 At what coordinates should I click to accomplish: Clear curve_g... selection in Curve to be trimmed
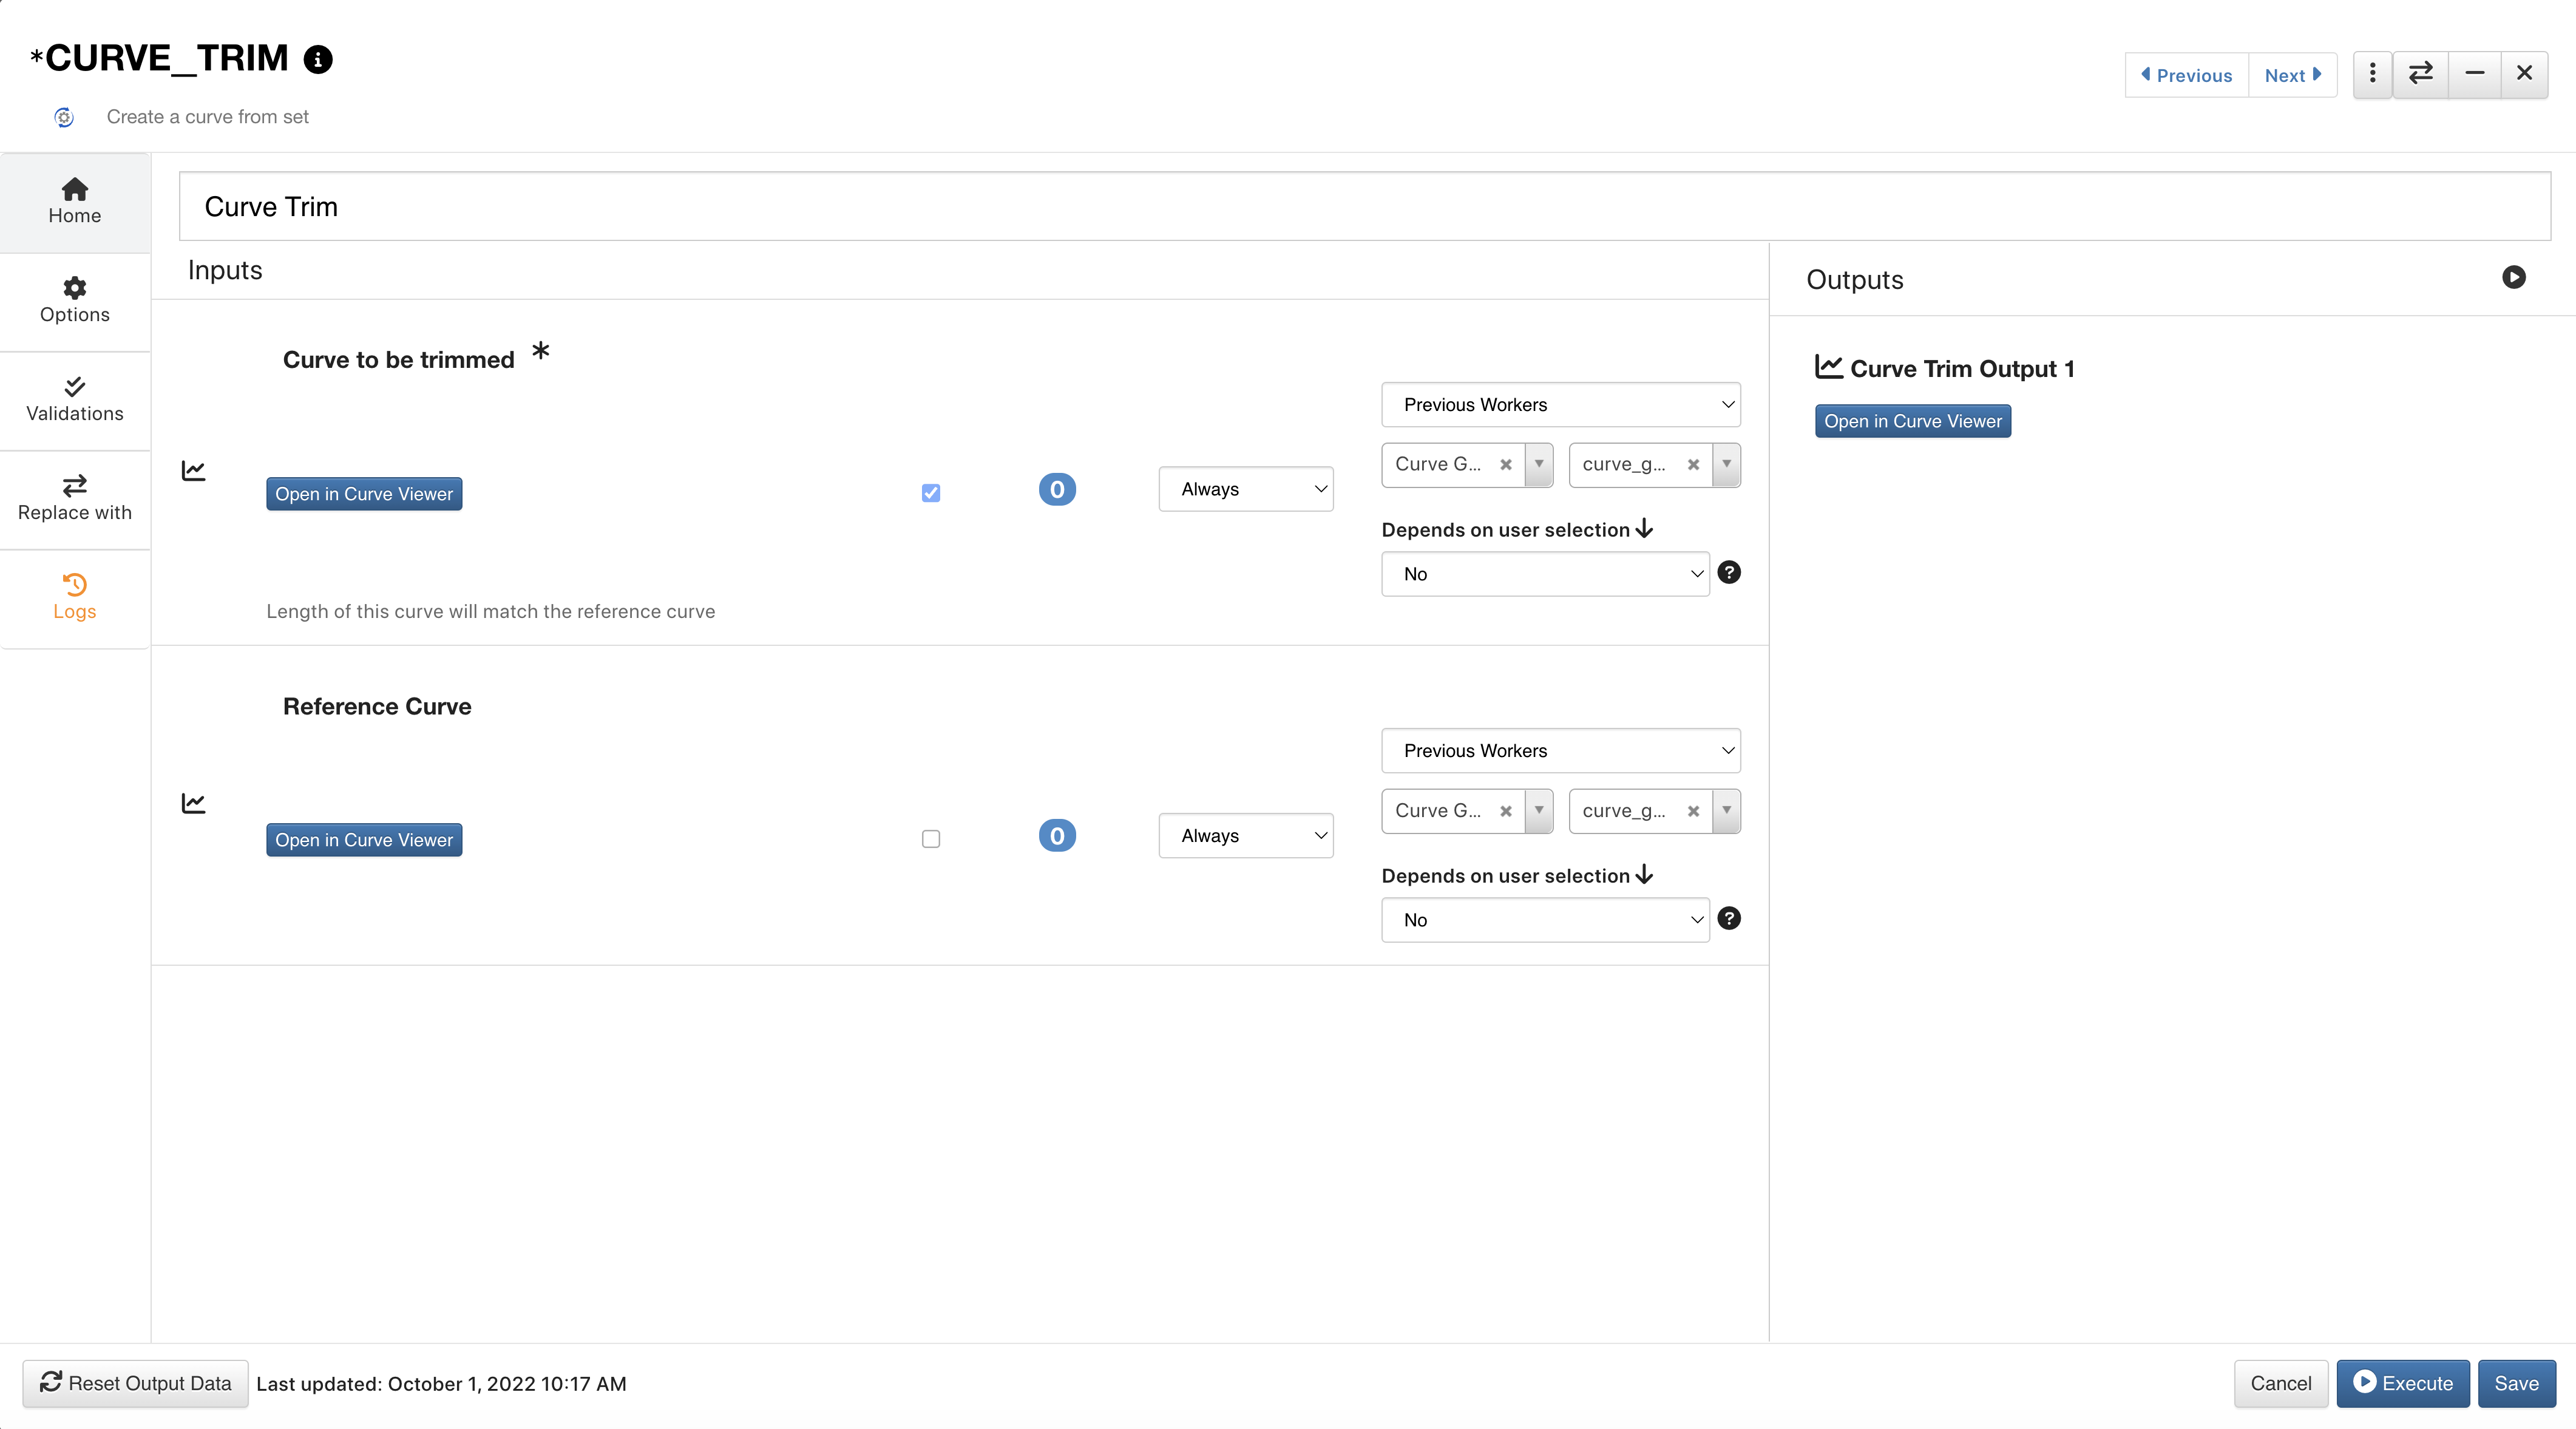[x=1693, y=465]
